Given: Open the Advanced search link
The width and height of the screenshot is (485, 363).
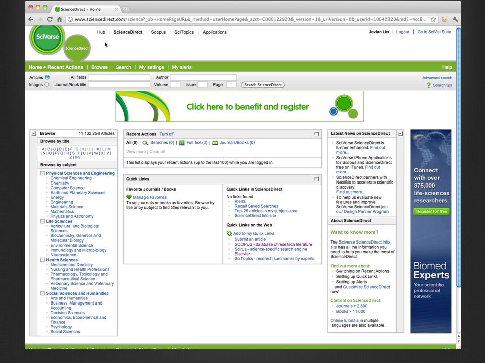Looking at the screenshot, I should tap(437, 78).
